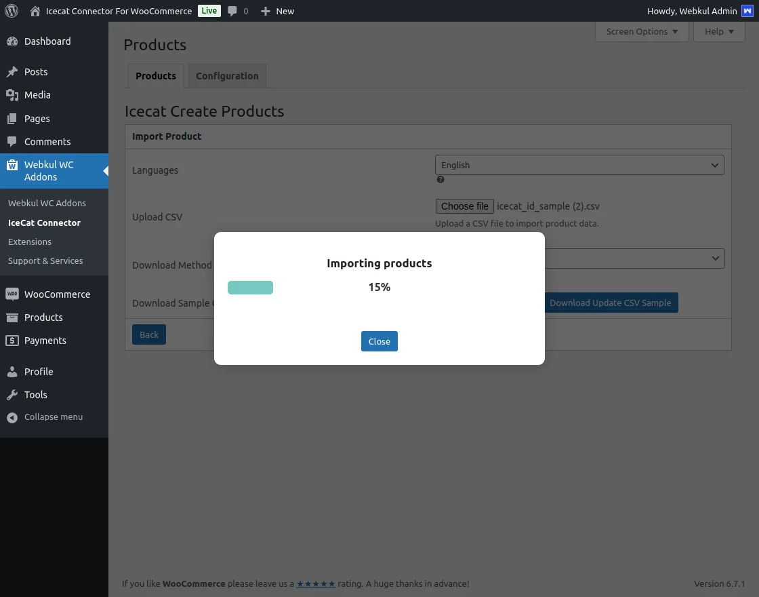The width and height of the screenshot is (759, 597).
Task: Click the Icecat Create Products heading
Action: pos(204,111)
